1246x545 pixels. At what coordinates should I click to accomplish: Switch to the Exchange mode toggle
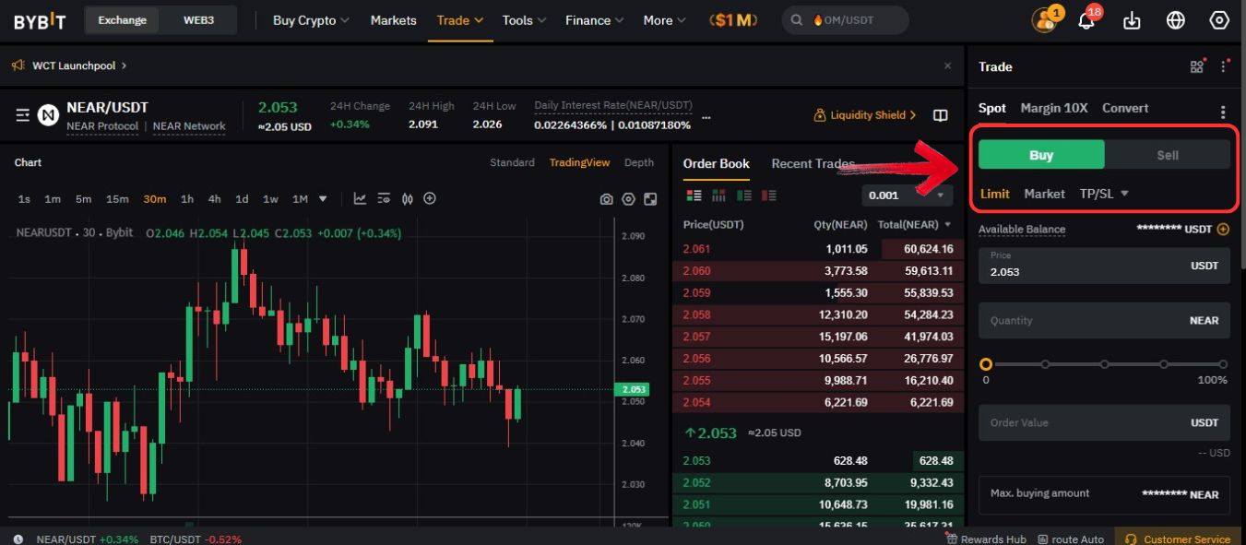click(122, 20)
